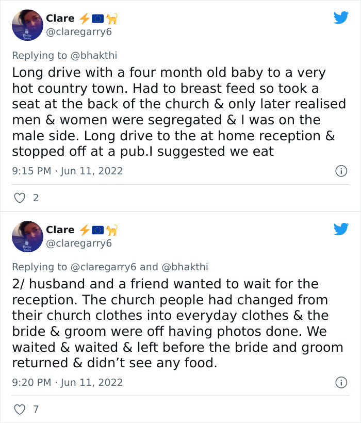Open the @claregarry6 mention in the second reply line
Viewport: 361px width, 423px height.
click(103, 267)
